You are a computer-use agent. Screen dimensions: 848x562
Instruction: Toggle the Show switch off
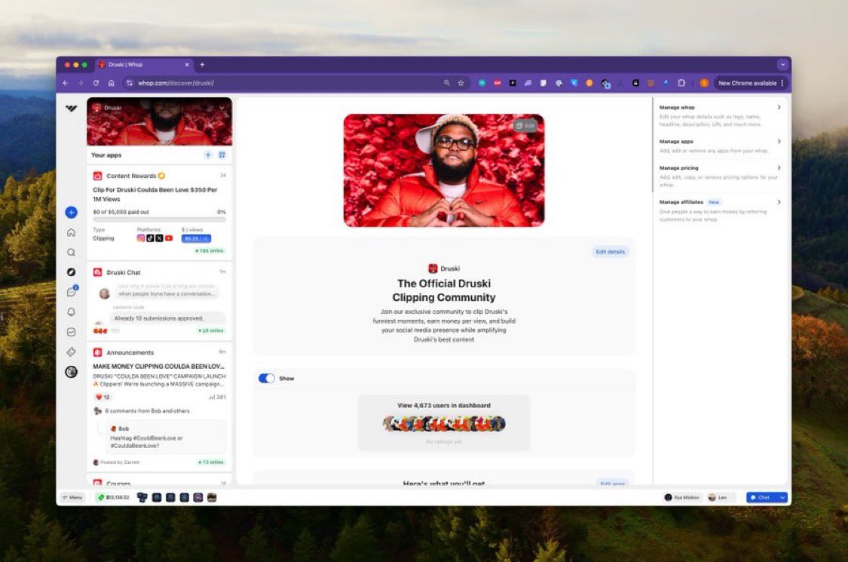point(267,378)
